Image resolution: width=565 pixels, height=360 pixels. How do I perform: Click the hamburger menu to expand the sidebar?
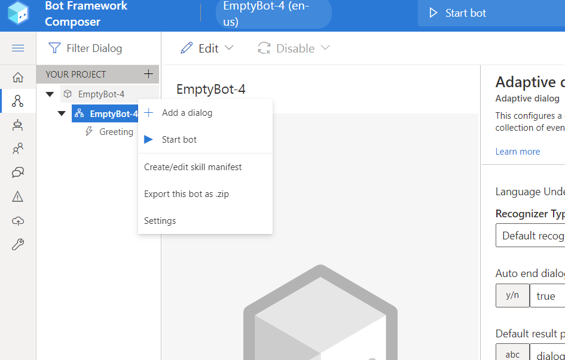(x=18, y=48)
